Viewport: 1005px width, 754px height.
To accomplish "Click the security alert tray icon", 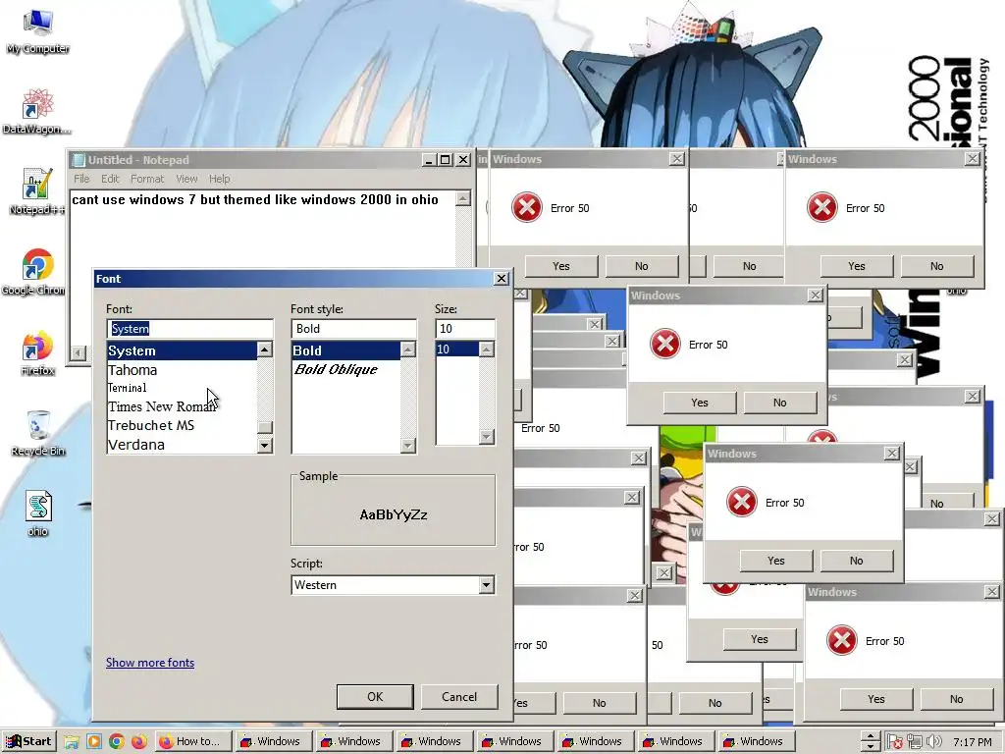I will [895, 742].
